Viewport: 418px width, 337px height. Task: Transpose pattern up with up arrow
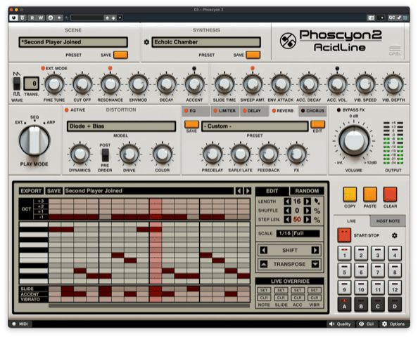coord(264,264)
